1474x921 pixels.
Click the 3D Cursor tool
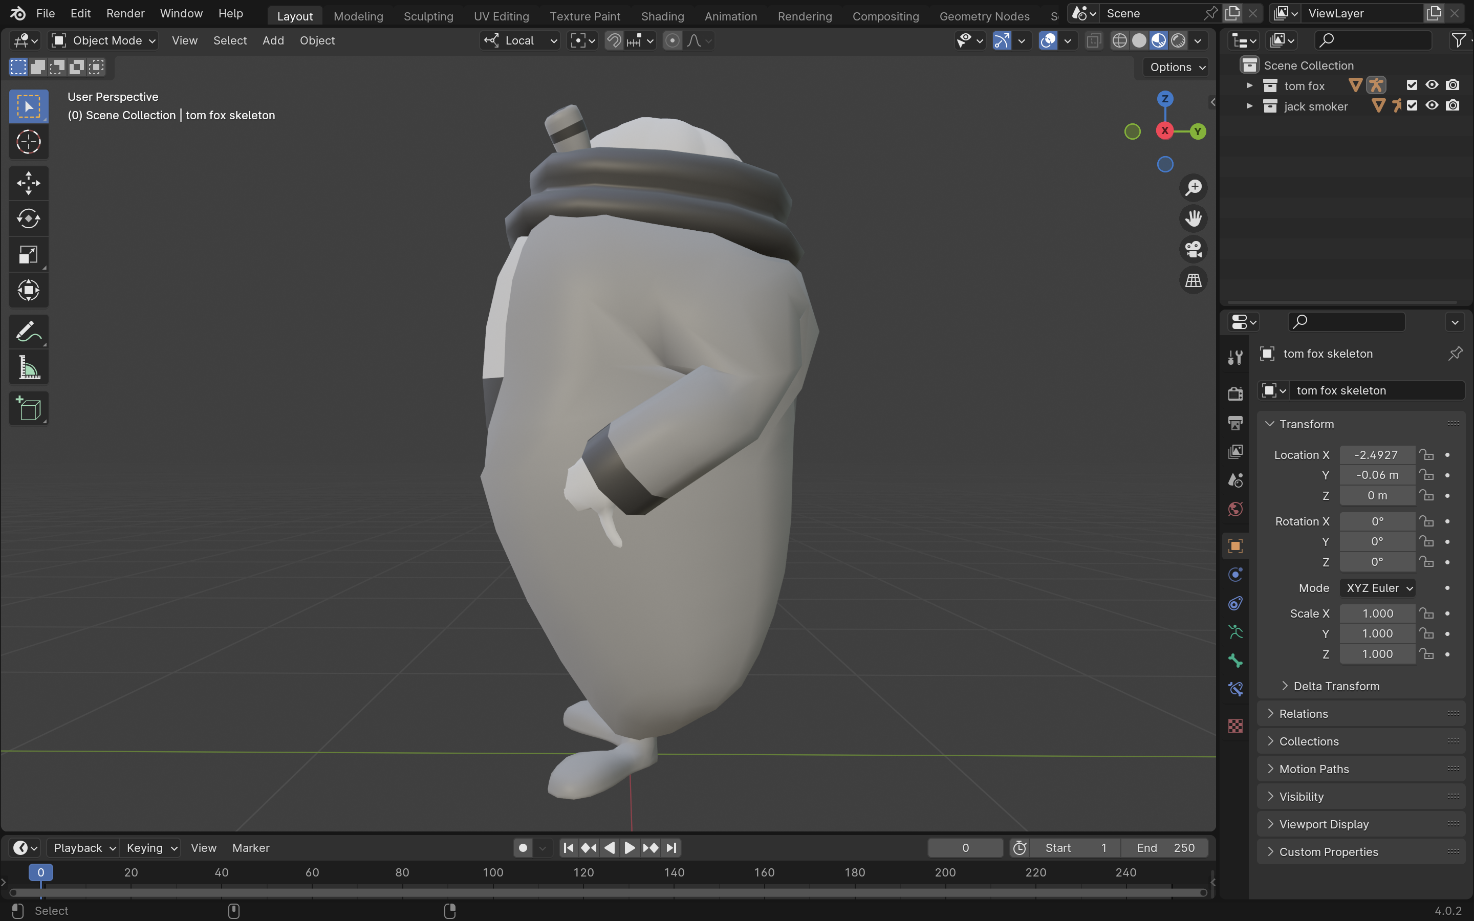click(28, 143)
